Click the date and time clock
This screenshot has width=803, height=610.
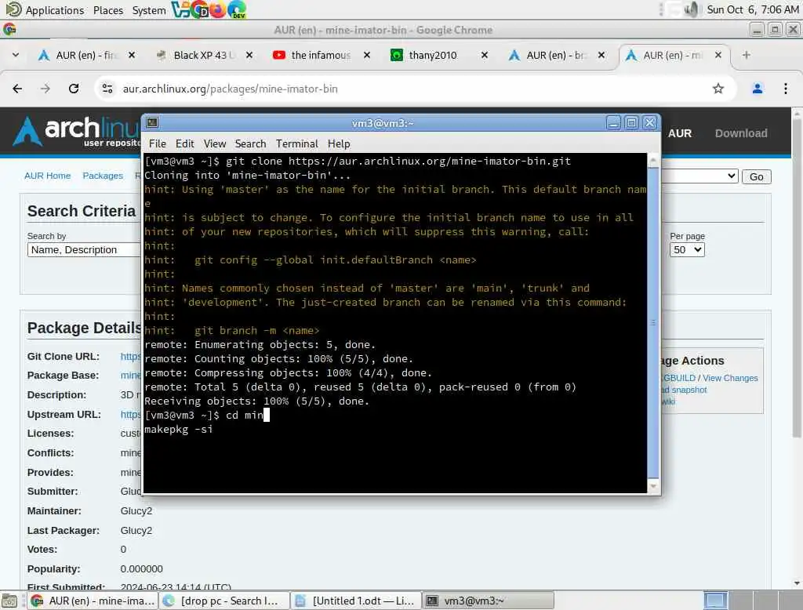(752, 9)
